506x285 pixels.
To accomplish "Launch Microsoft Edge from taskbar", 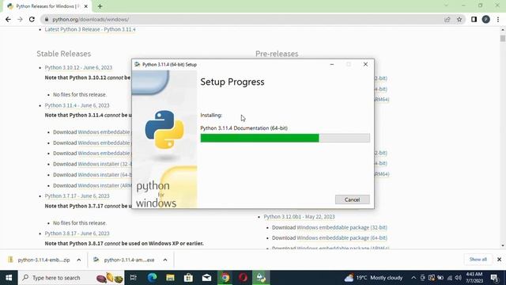I will point(152,278).
